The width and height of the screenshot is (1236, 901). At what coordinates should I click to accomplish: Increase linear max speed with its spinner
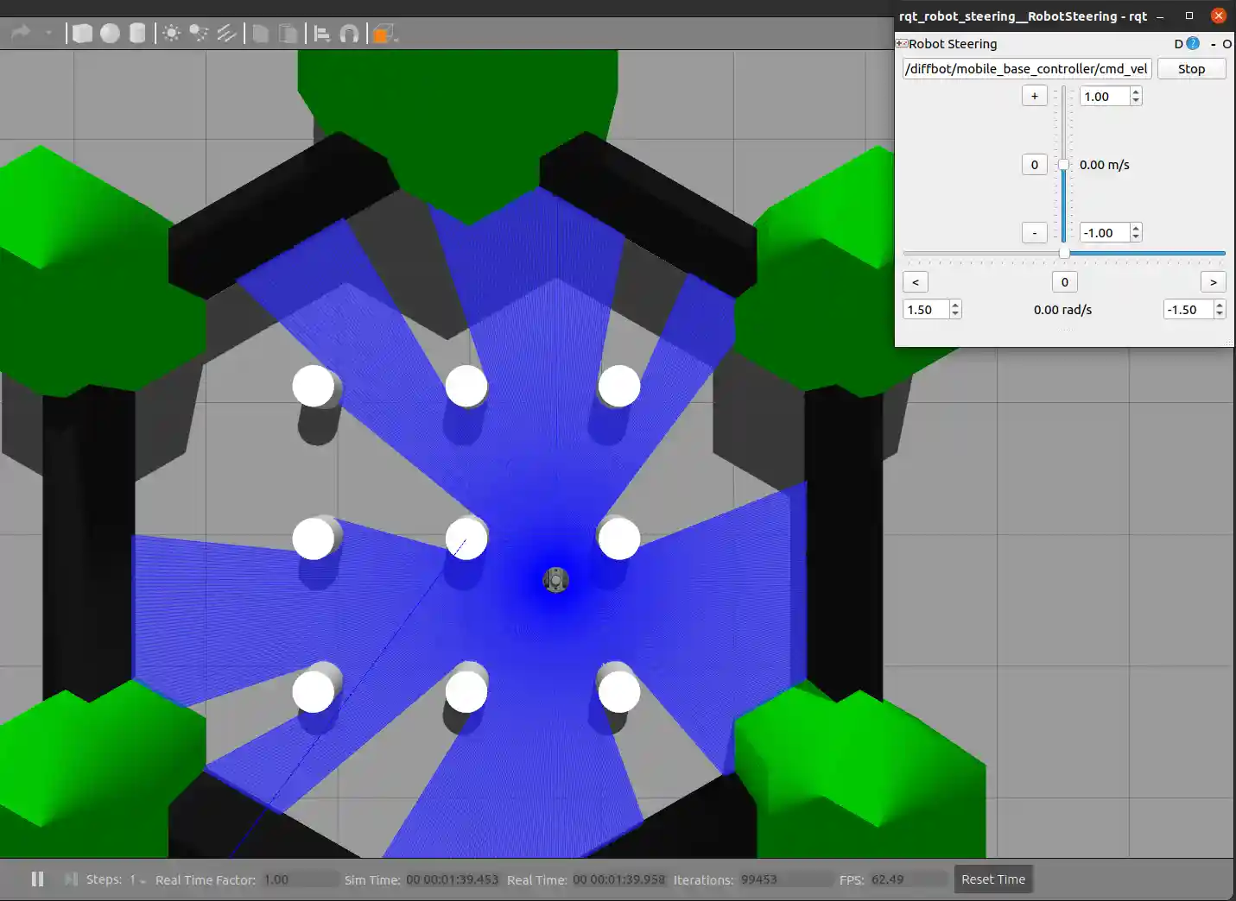(1134, 91)
